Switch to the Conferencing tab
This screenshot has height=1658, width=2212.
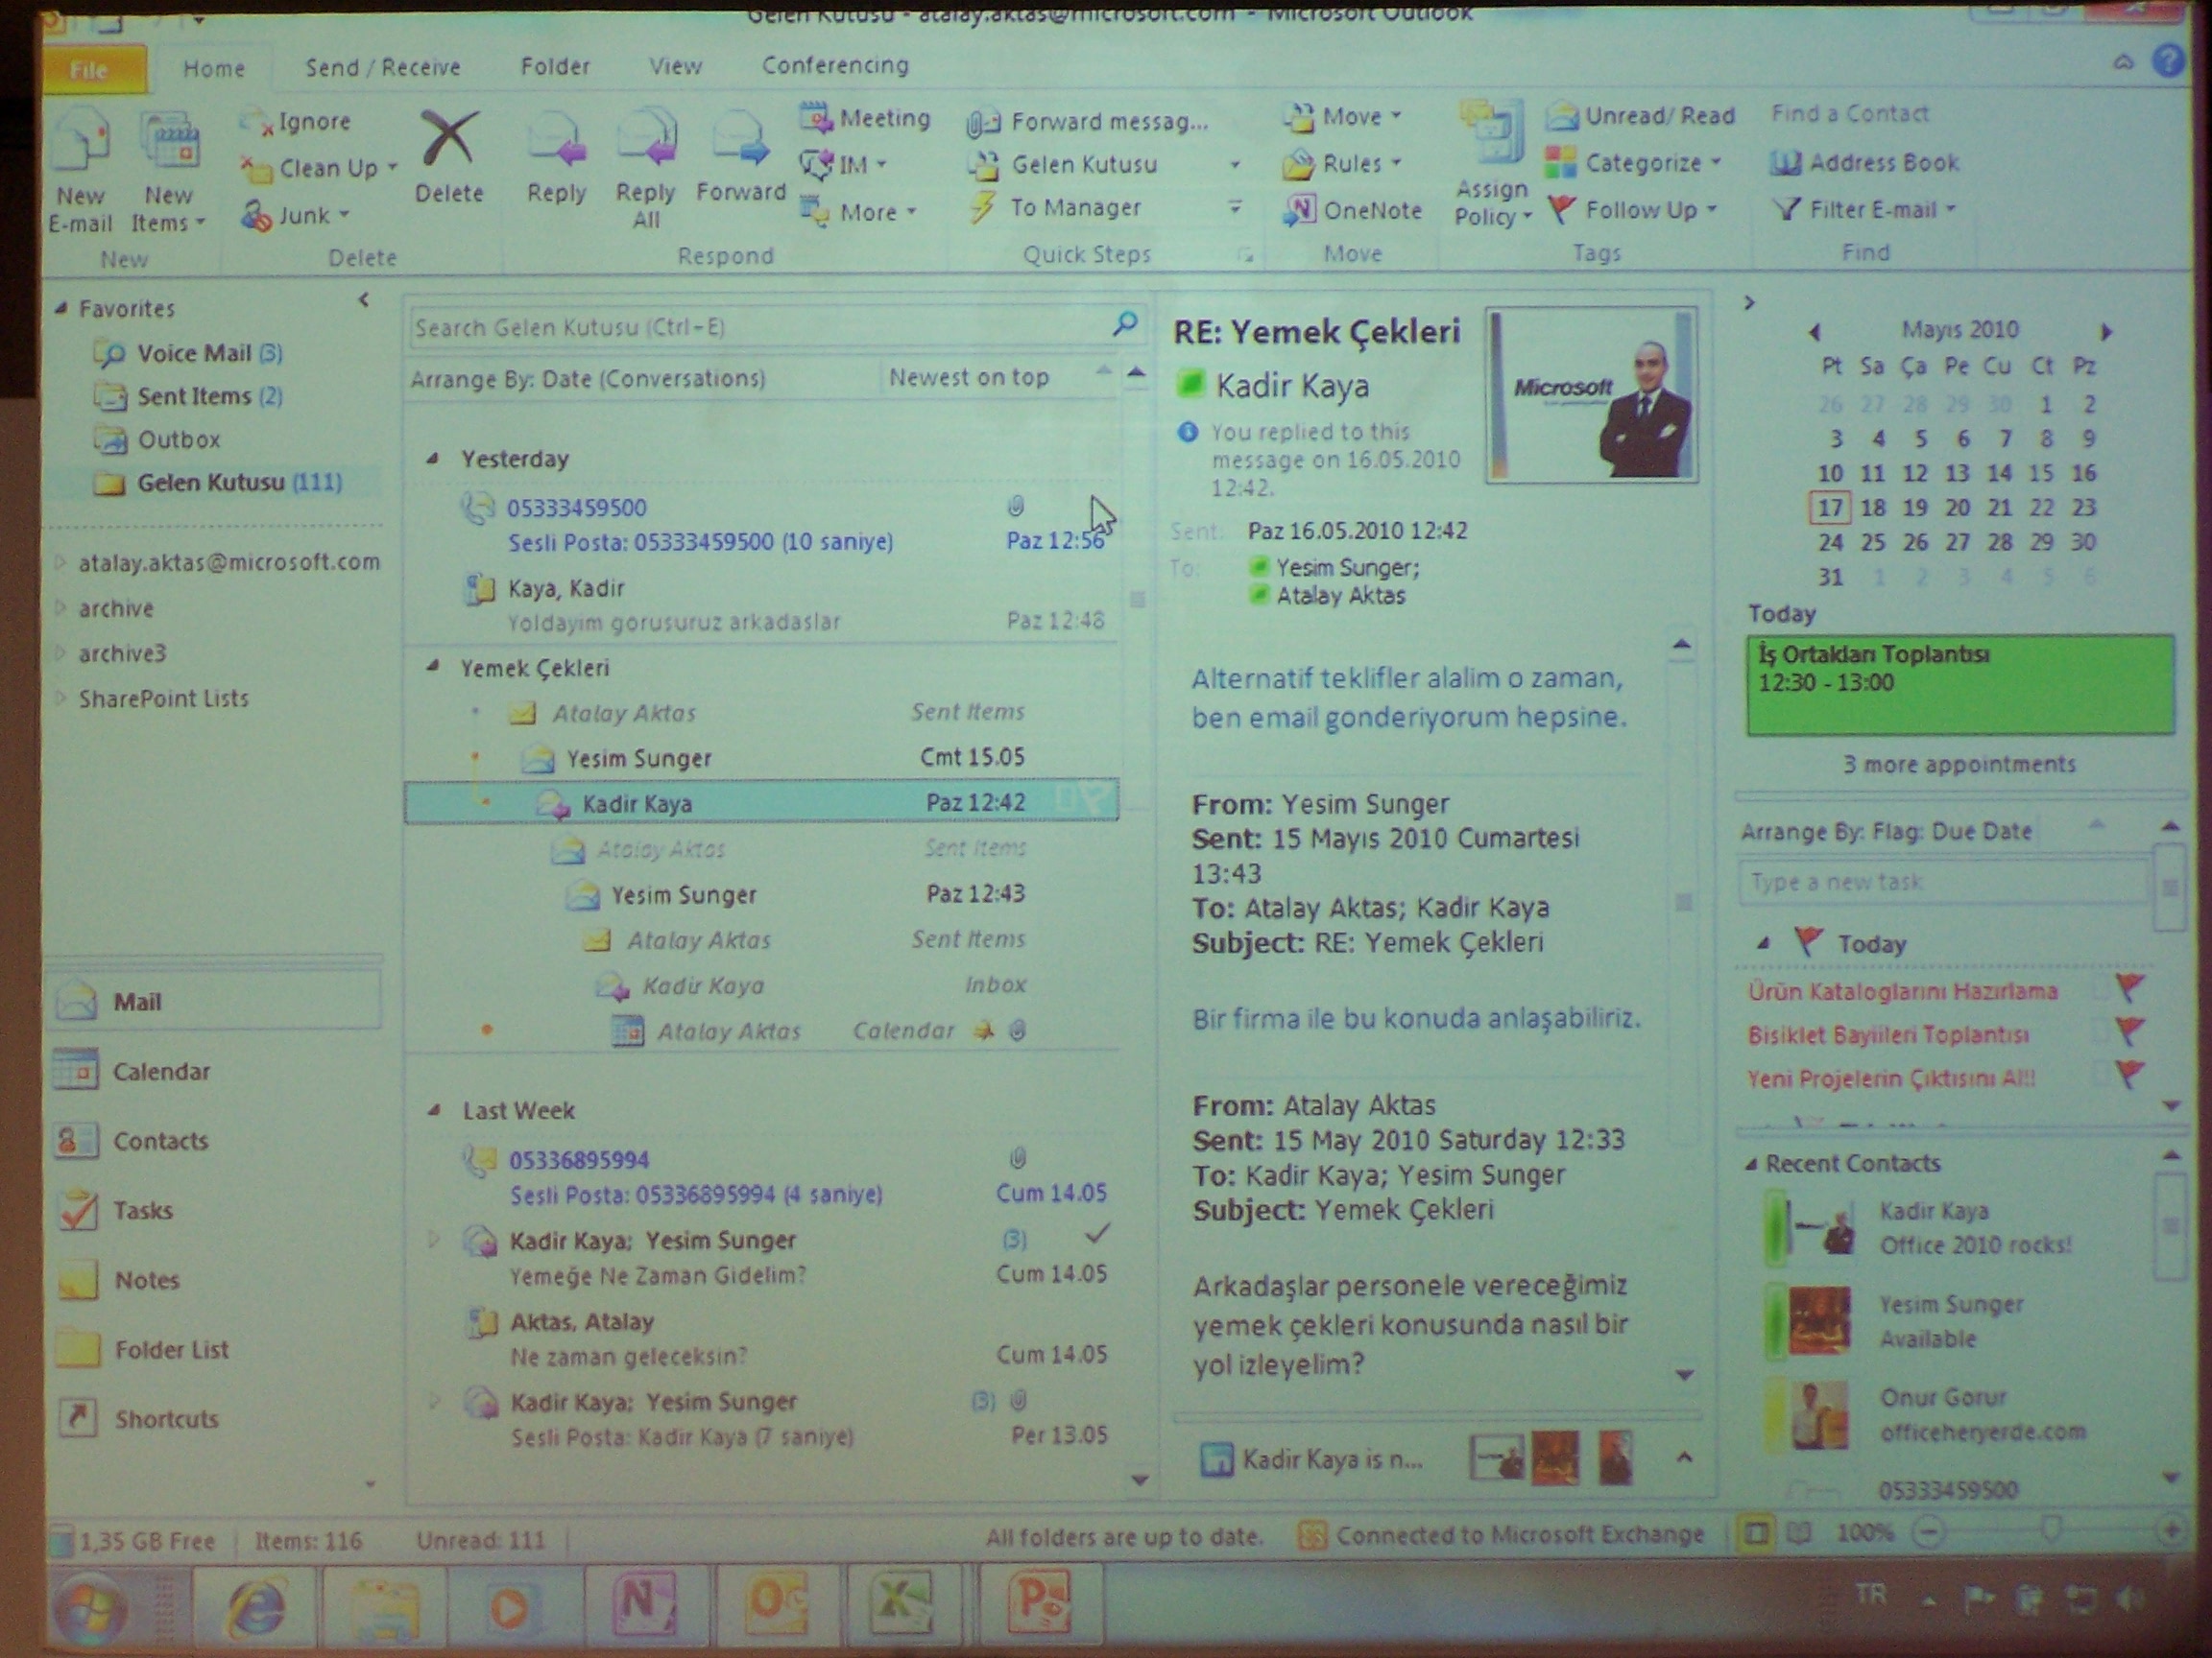click(x=835, y=66)
